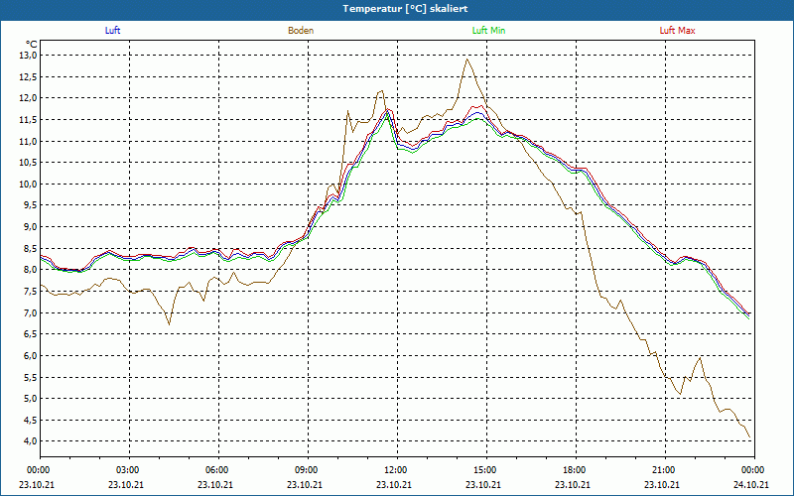Click the chart title 'Temperatur [°C] skaliert'
Screen dimensions: 794x496
tap(405, 9)
